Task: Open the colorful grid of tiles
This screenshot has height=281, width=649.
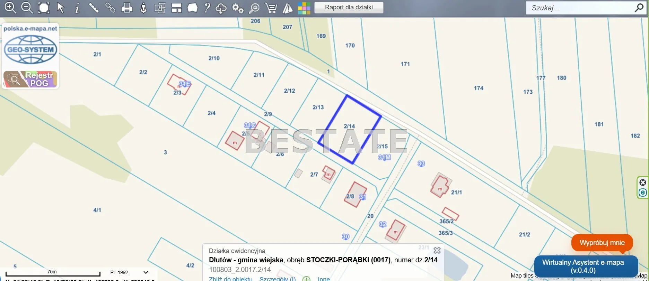Action: pyautogui.click(x=304, y=8)
